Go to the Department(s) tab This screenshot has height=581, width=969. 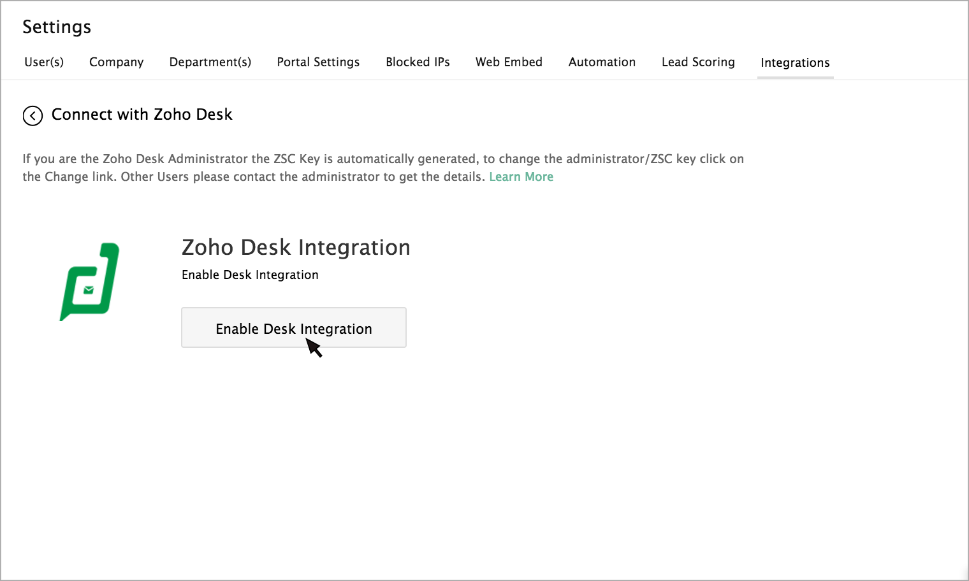click(x=210, y=62)
